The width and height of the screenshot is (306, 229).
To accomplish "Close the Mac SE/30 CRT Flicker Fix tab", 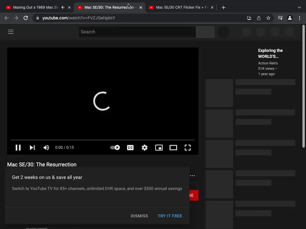I will coord(212,7).
